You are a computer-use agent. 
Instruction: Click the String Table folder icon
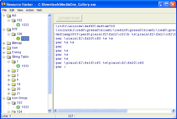tap(9, 57)
